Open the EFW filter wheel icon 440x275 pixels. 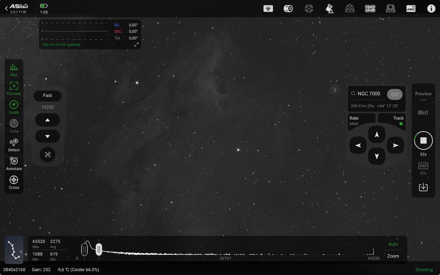click(x=350, y=9)
